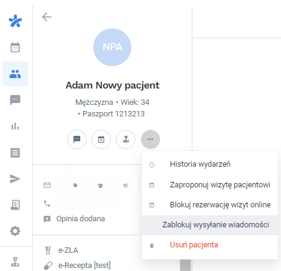The width and height of the screenshot is (281, 271).
Task: Click the e-ZLA icon
Action: tap(48, 250)
